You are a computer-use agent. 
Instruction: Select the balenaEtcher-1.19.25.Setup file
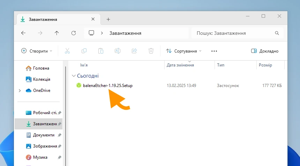point(107,86)
